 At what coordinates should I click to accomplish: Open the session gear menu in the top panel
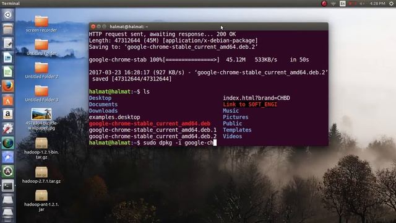[x=391, y=4]
